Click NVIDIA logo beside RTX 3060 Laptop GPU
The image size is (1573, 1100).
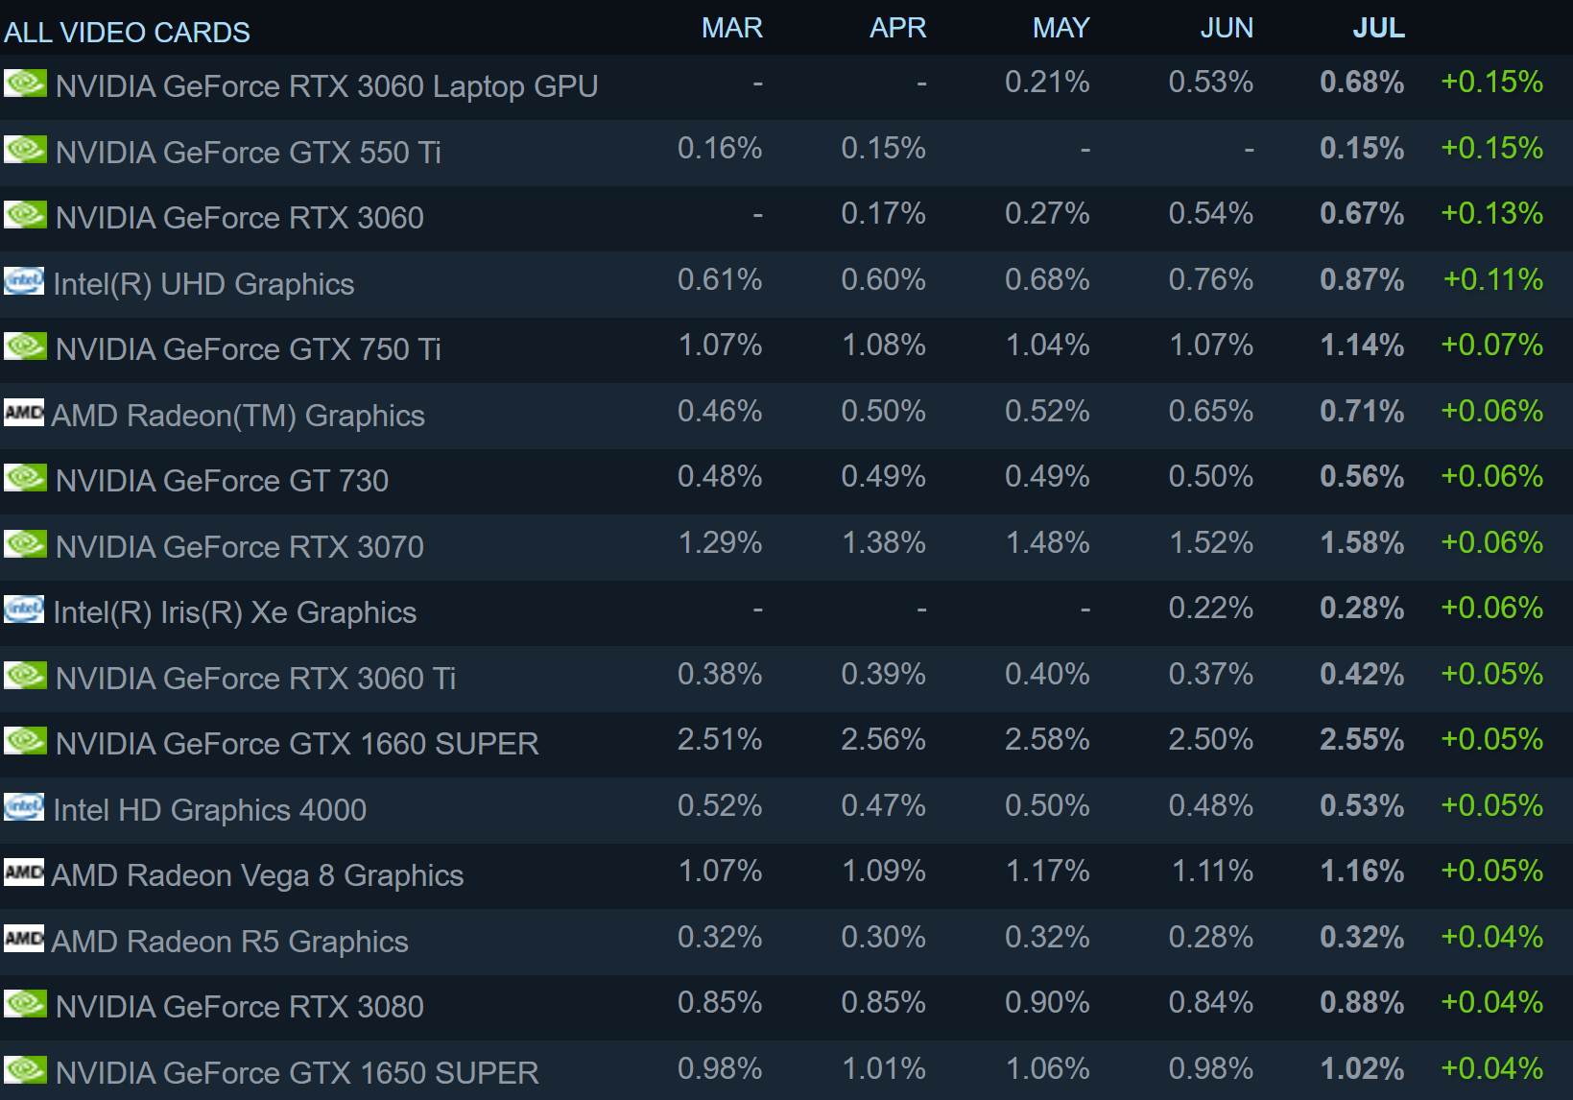tap(25, 84)
